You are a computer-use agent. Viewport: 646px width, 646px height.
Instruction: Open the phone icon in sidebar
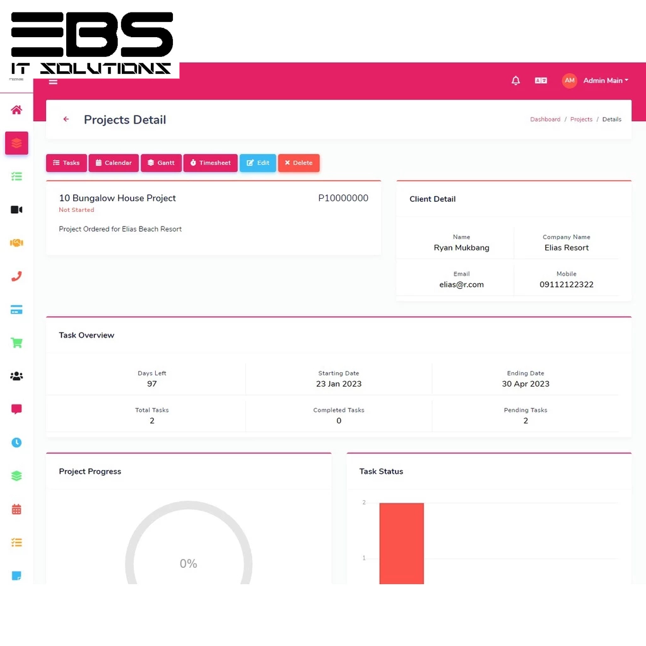point(16,276)
